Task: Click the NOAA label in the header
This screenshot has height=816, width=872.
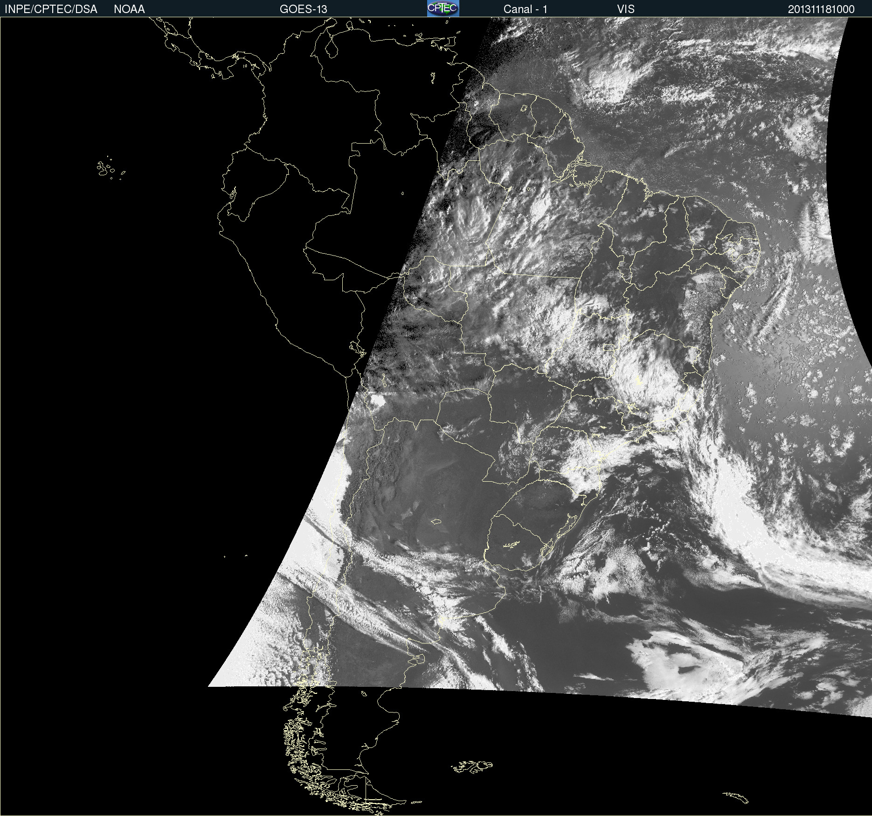Action: pos(129,9)
